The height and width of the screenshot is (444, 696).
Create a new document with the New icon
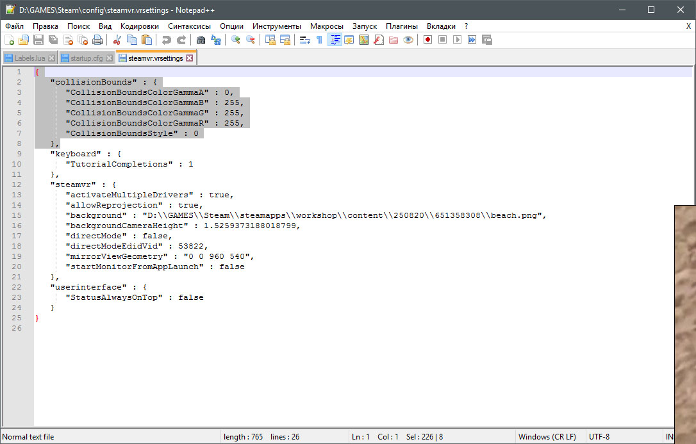(x=10, y=40)
